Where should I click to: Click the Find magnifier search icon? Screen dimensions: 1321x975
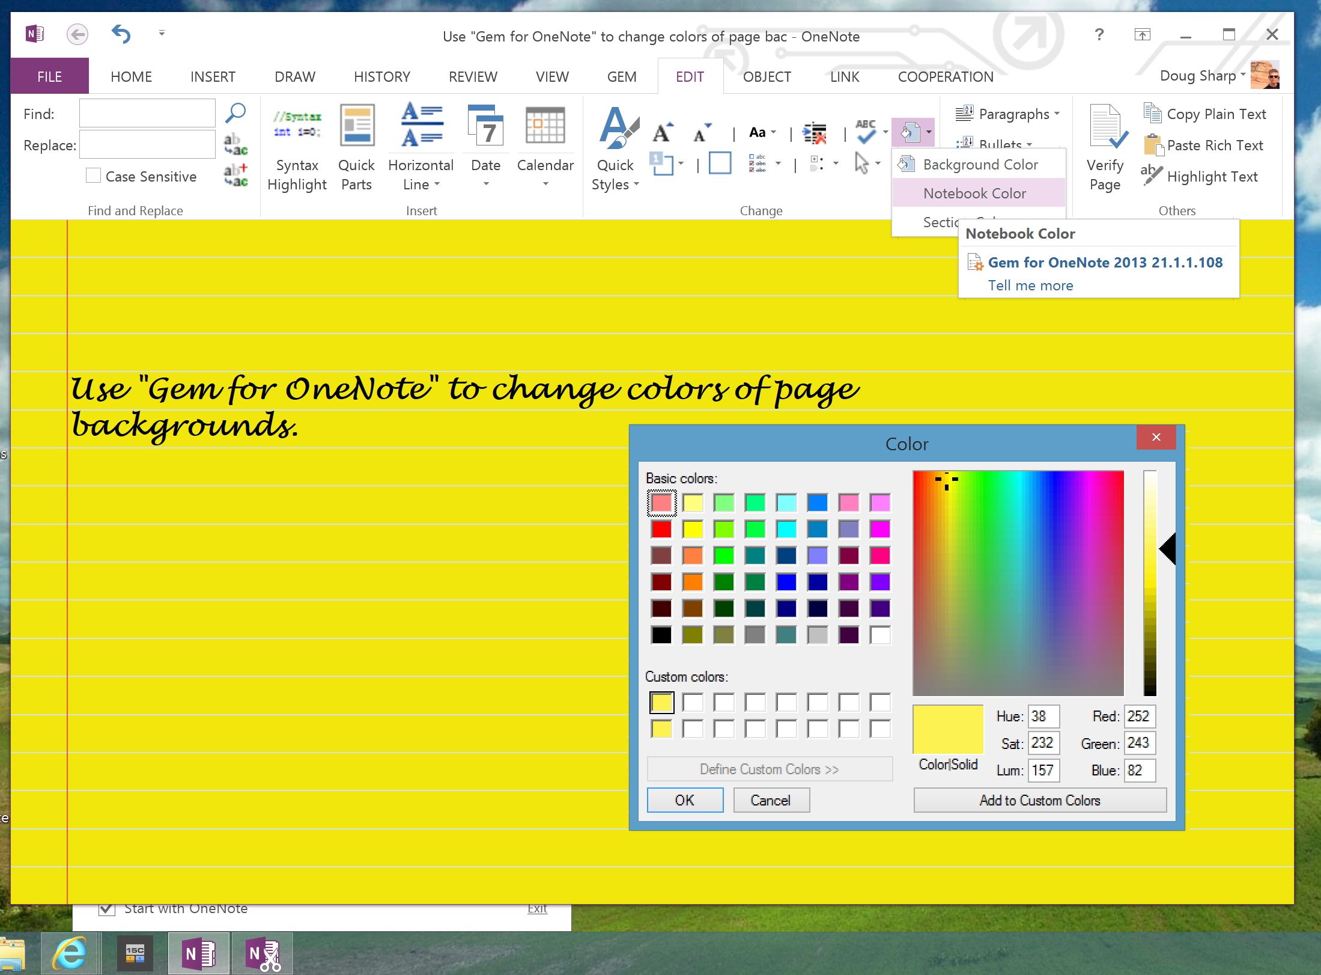tap(235, 113)
